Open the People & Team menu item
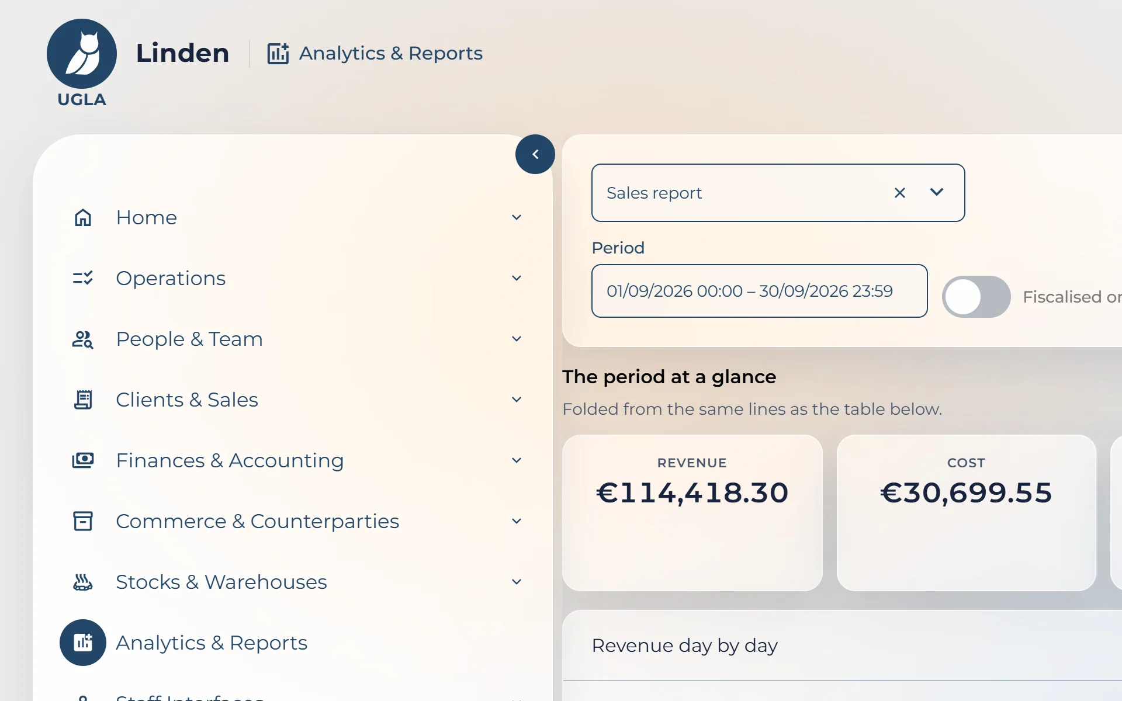This screenshot has height=701, width=1122. point(293,339)
